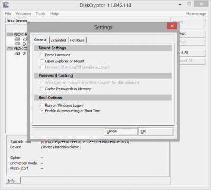Open the File menu
This screenshot has width=211, height=190.
pyautogui.click(x=8, y=14)
